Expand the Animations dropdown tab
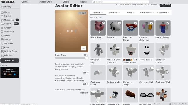188x105 pixels. 147,13
